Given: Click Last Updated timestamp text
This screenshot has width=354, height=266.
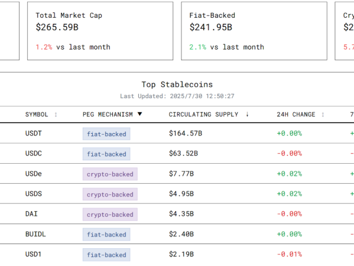Looking at the screenshot, I should (x=177, y=96).
